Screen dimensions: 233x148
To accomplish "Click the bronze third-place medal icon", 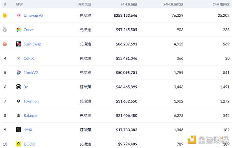I will 5,44.
